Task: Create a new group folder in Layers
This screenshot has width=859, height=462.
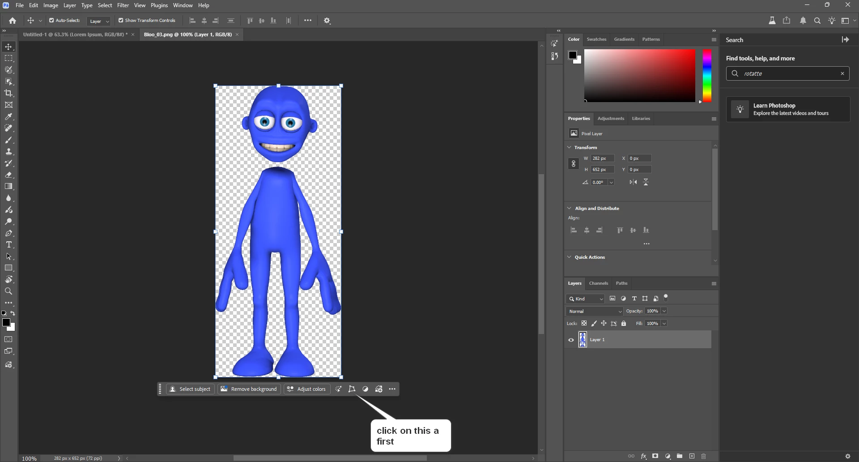Action: point(680,456)
